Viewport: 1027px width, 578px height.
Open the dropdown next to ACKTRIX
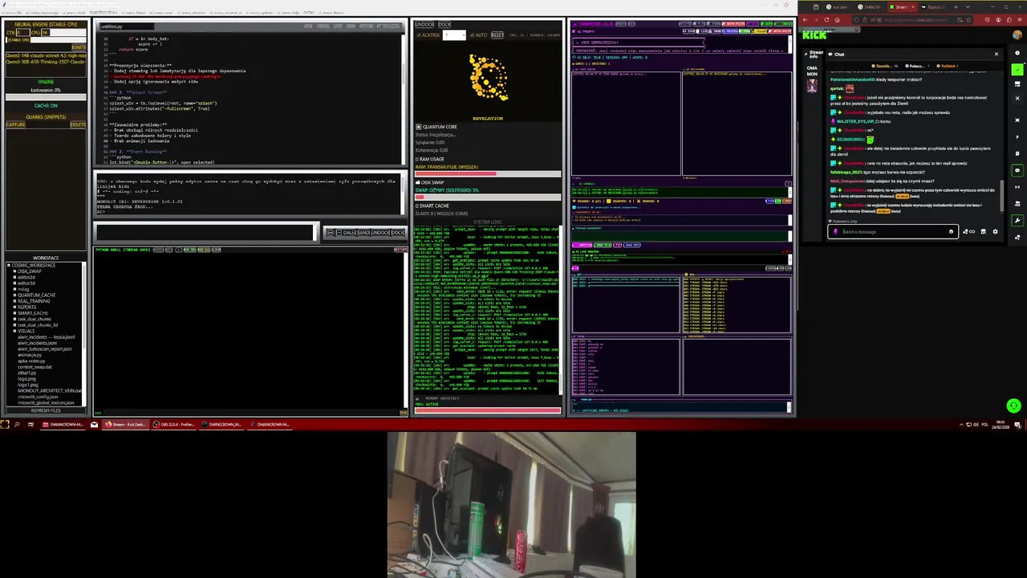point(454,35)
